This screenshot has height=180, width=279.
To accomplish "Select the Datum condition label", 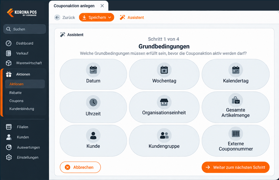I will [x=93, y=81].
